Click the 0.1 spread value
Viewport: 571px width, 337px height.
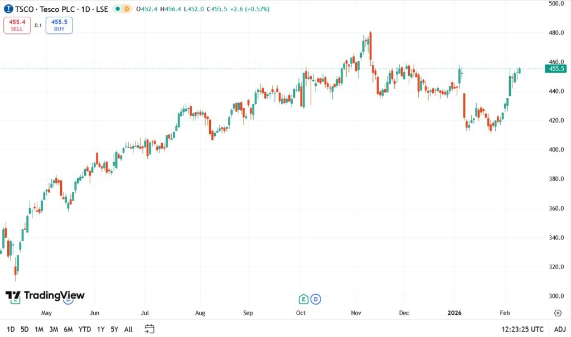(38, 26)
